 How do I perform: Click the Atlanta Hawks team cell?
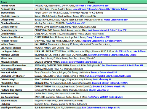tap(17, 6)
